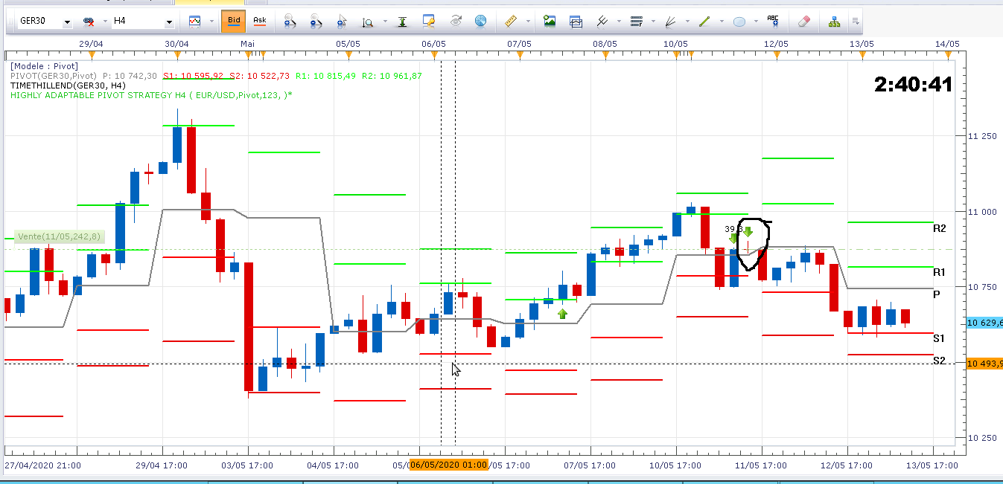The height and width of the screenshot is (484, 1003).
Task: Click the green up arrow signal on chart
Action: click(x=562, y=314)
